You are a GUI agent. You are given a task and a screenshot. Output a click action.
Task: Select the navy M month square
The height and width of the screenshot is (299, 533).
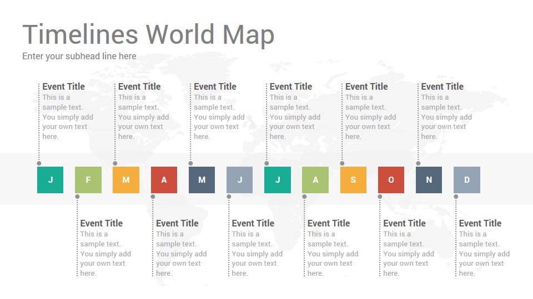(202, 179)
